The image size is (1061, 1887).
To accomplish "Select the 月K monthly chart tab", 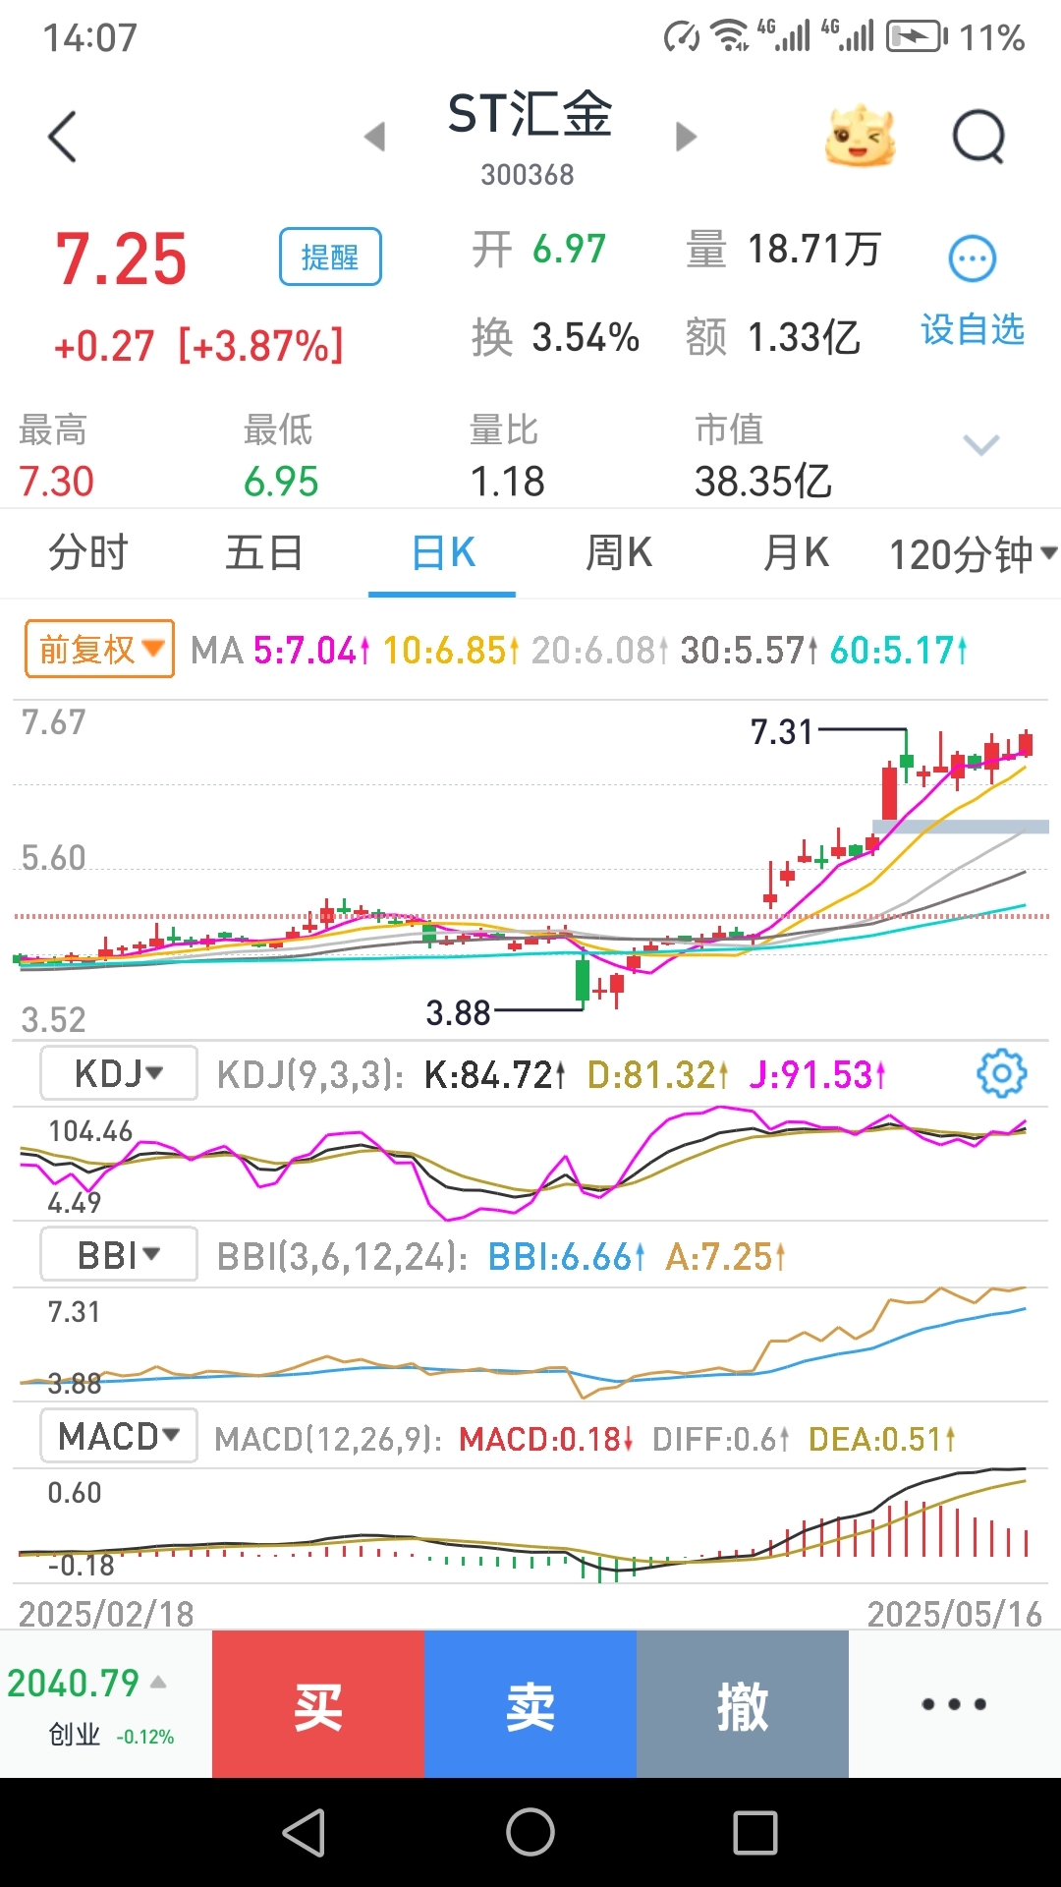I will point(796,552).
